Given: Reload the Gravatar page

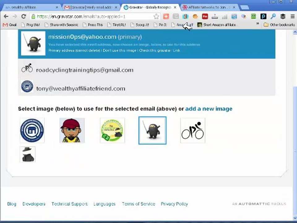Looking at the screenshot, I should tap(24, 16).
